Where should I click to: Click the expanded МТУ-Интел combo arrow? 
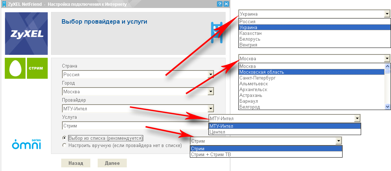357,119
